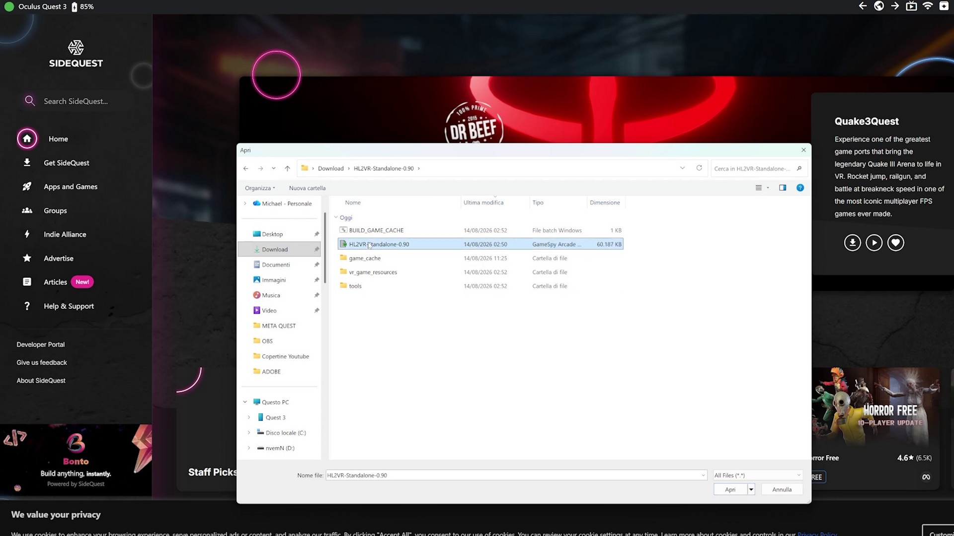Expand Michael - Personale tree node
Screen dimensions: 954x536
245,203
